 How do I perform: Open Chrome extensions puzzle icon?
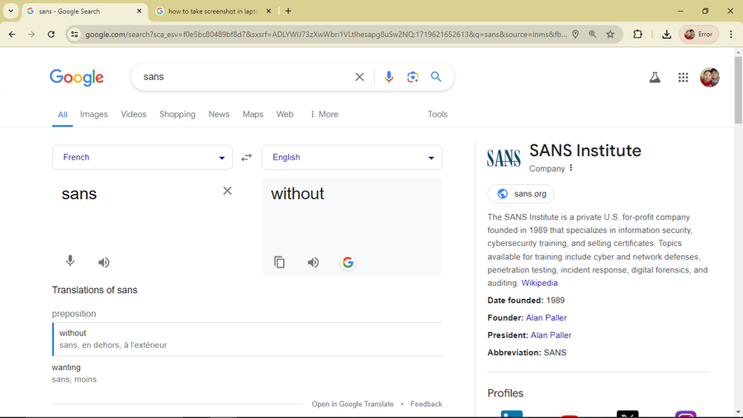point(638,34)
